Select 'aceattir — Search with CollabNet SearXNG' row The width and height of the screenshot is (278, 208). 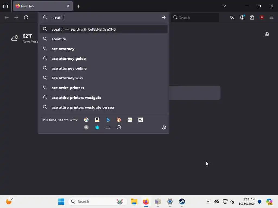point(103,29)
